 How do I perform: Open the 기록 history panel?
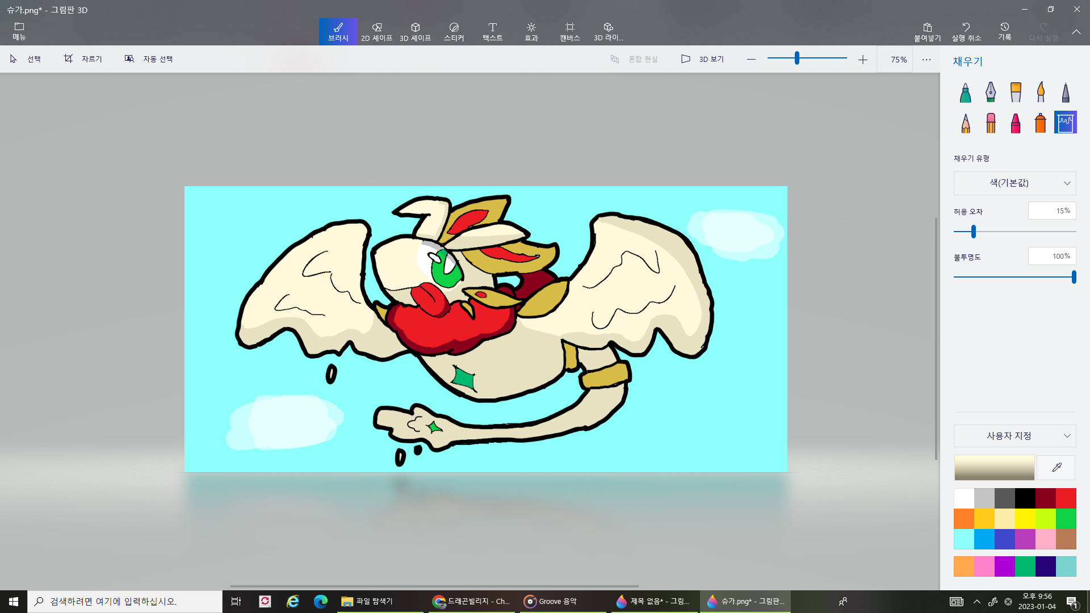coord(1004,32)
